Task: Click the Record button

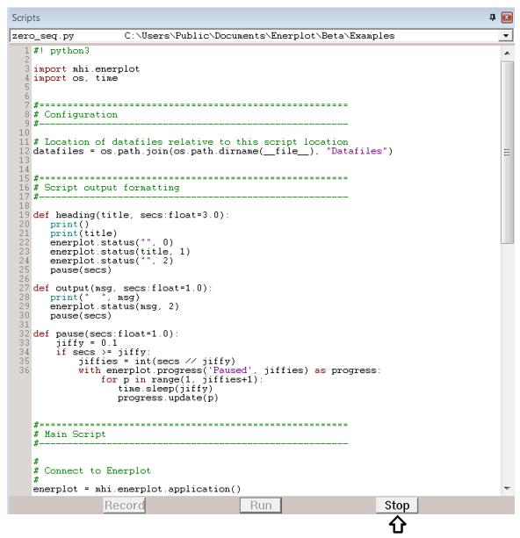Action: pyautogui.click(x=125, y=506)
